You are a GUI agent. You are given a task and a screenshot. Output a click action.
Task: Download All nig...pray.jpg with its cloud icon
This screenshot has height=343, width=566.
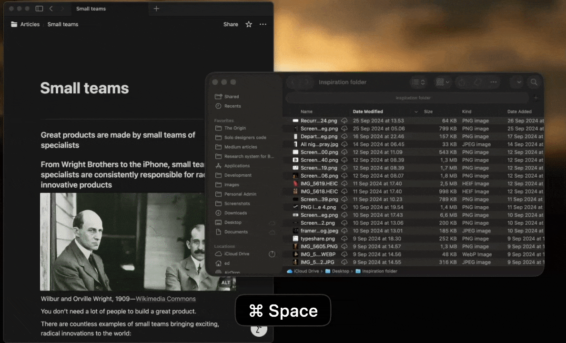[344, 144]
